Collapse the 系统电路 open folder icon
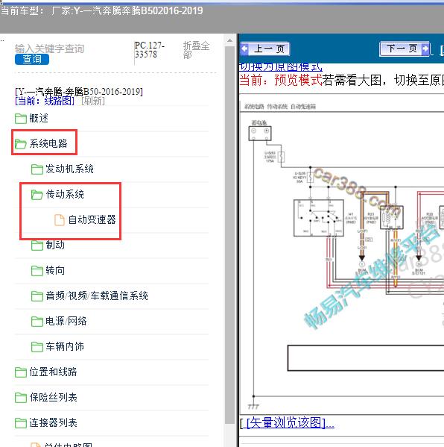The width and height of the screenshot is (444, 447). [21, 144]
